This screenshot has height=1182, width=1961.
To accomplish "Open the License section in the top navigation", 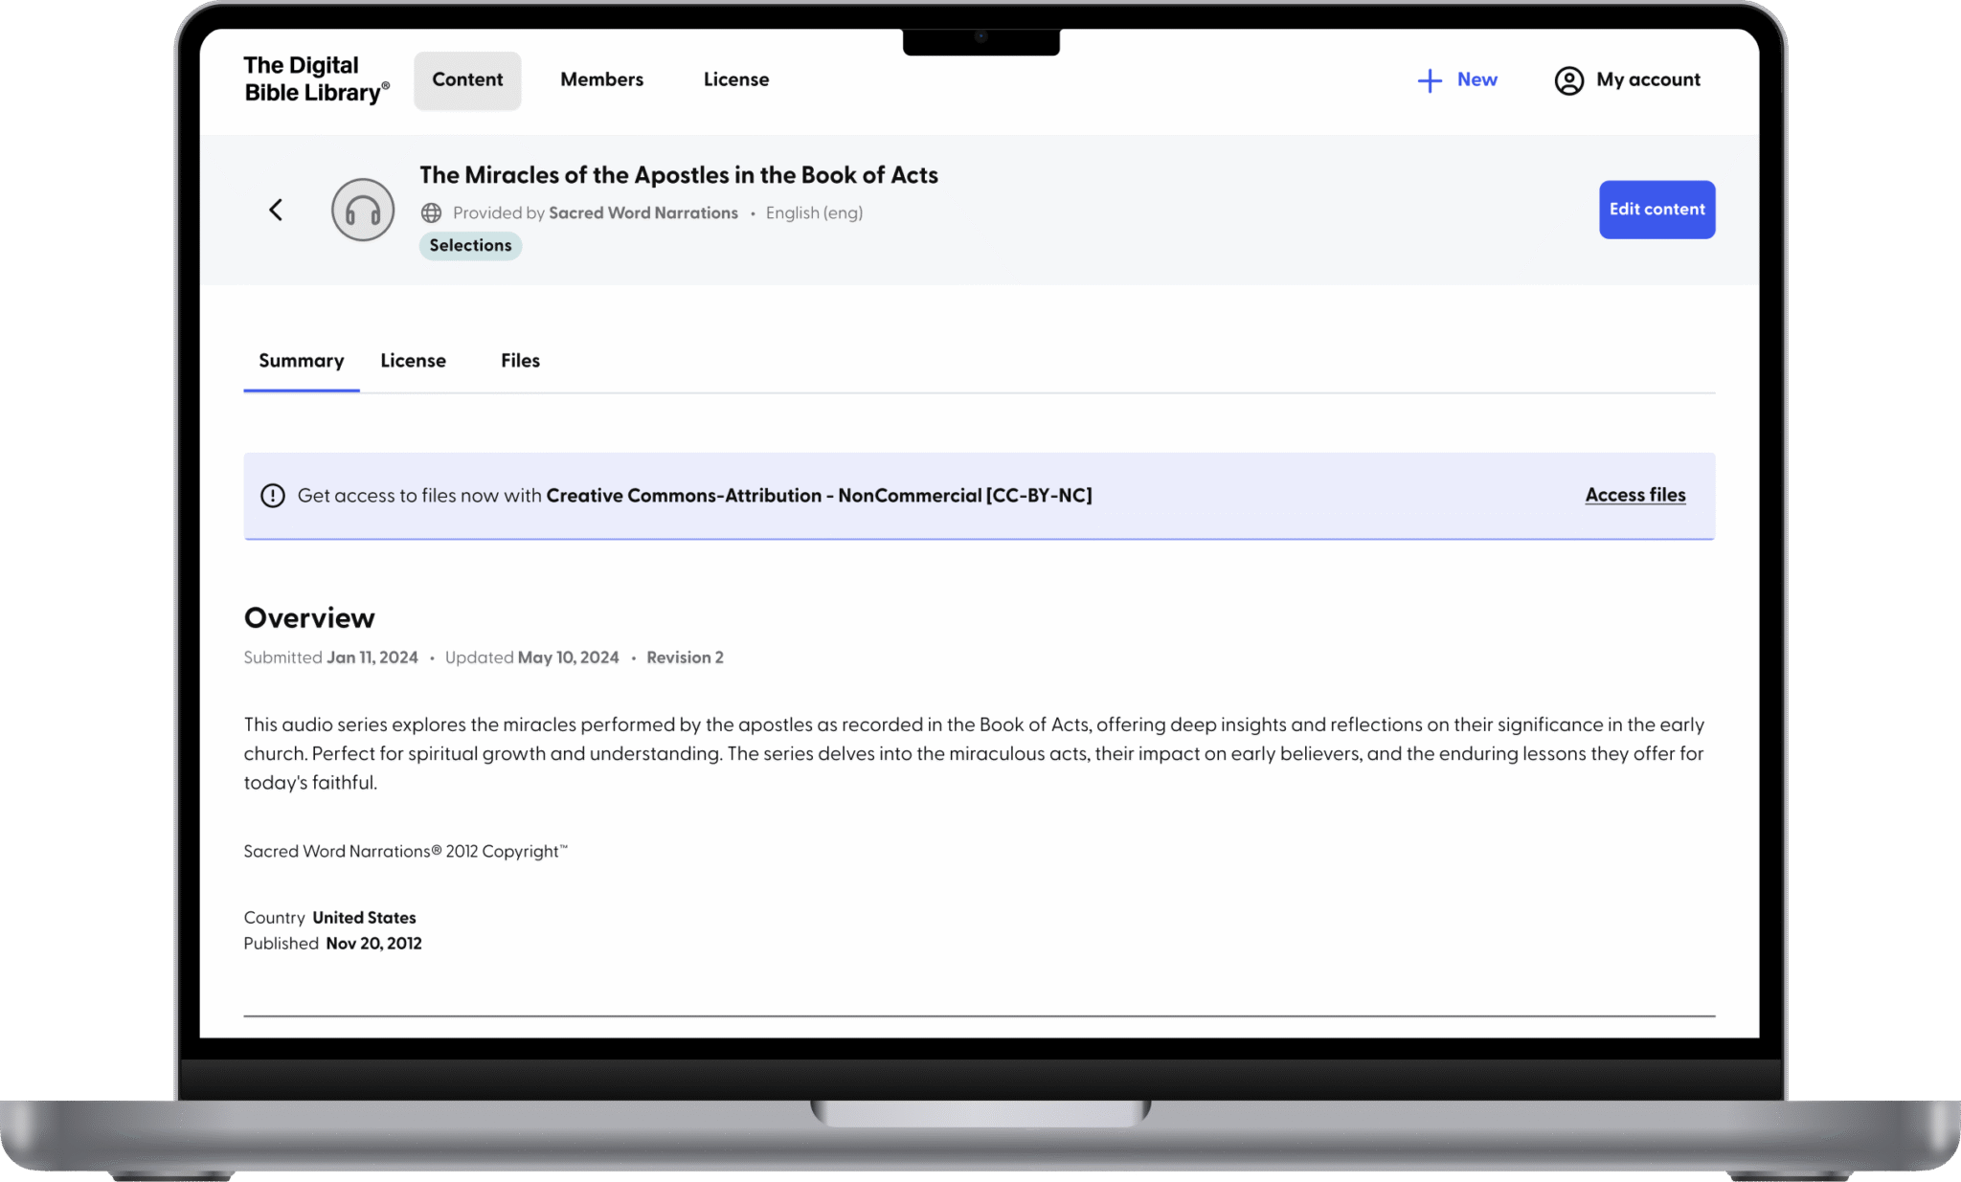I will [735, 79].
